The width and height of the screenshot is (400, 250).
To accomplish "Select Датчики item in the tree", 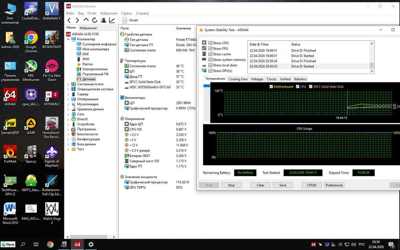I will tap(89, 79).
